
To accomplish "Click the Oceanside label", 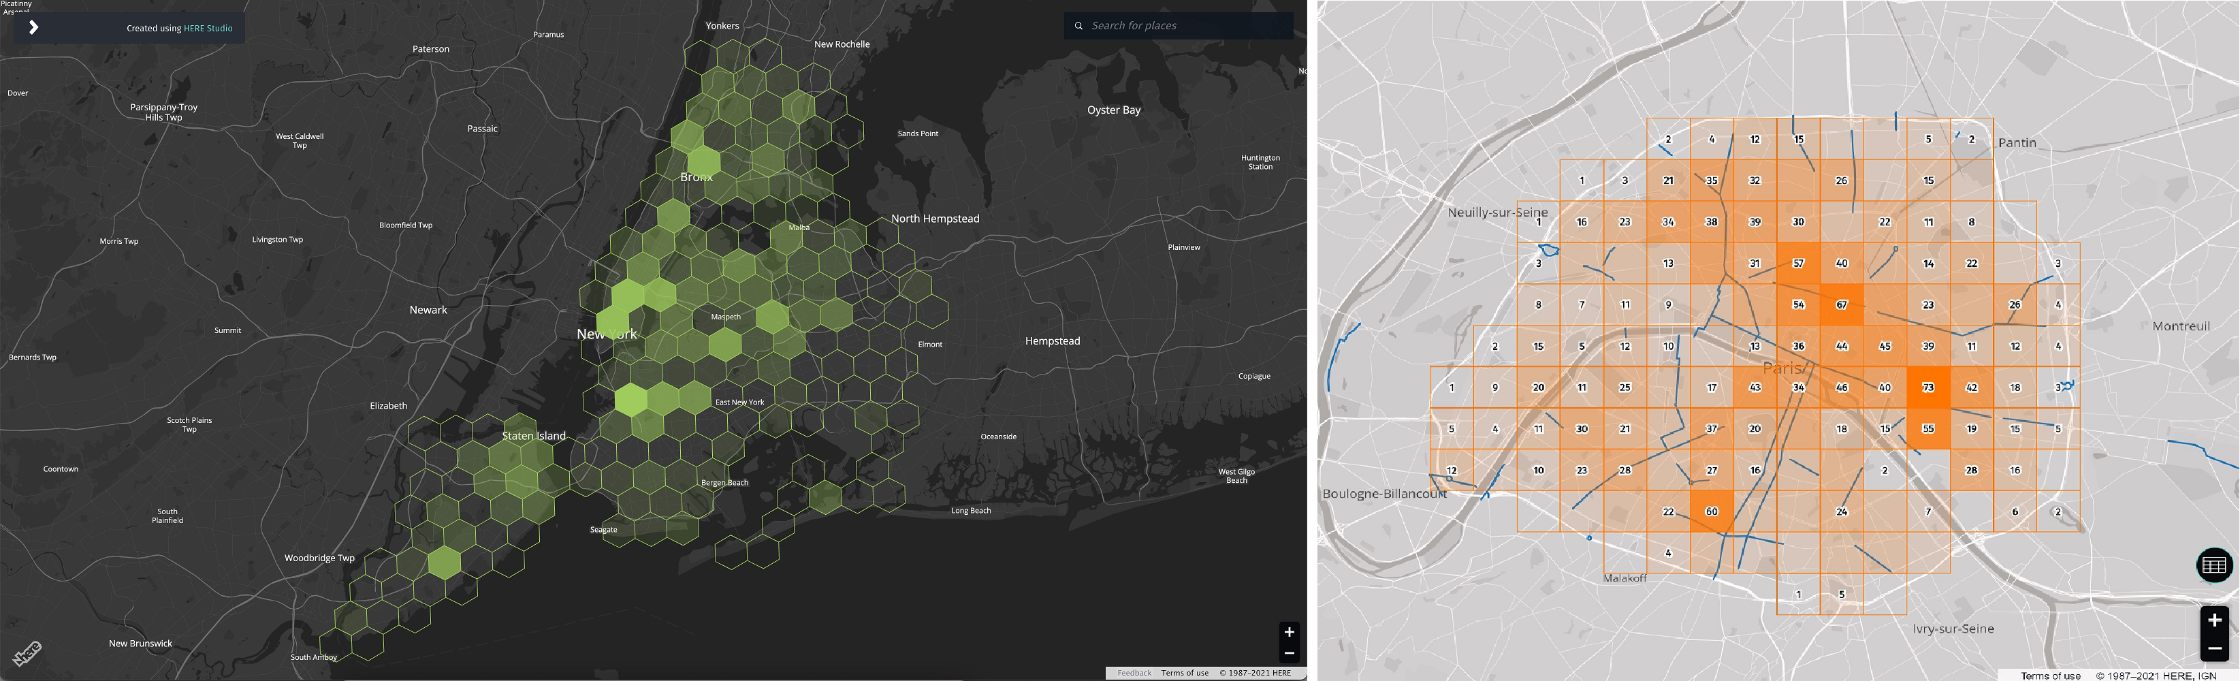I will (x=998, y=437).
